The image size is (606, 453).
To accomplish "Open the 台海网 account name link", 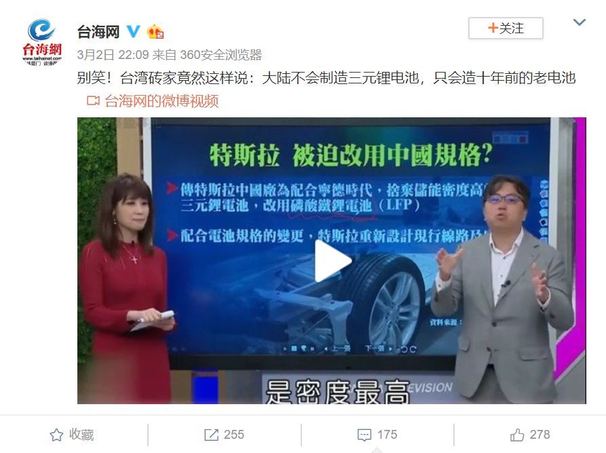I will [98, 32].
